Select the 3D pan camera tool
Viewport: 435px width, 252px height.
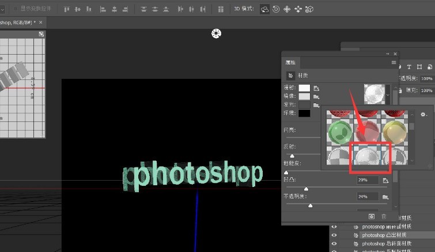point(287,9)
